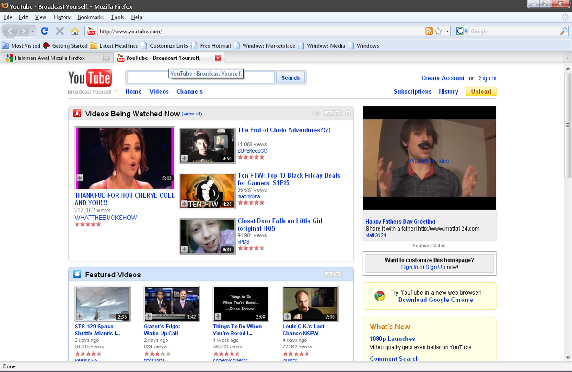Screen dimensions: 572x372
Task: Open the View menu
Action: pyautogui.click(x=41, y=17)
